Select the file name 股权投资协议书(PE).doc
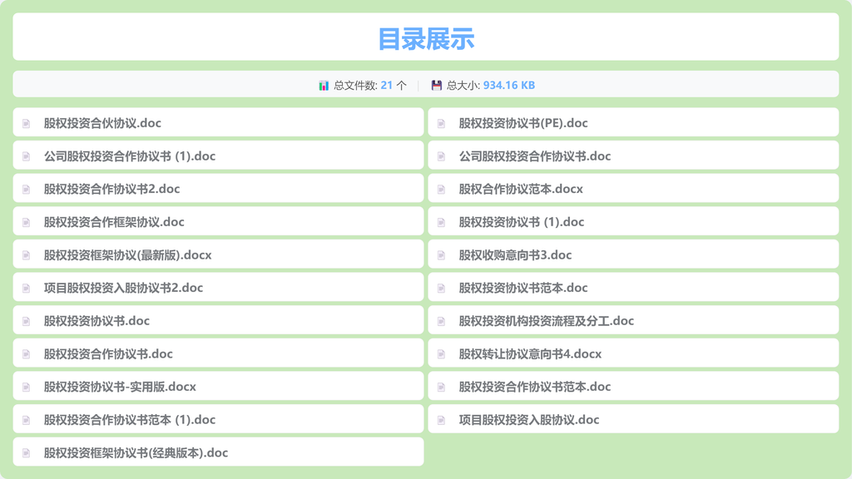Screen dimensions: 852x479 point(523,123)
